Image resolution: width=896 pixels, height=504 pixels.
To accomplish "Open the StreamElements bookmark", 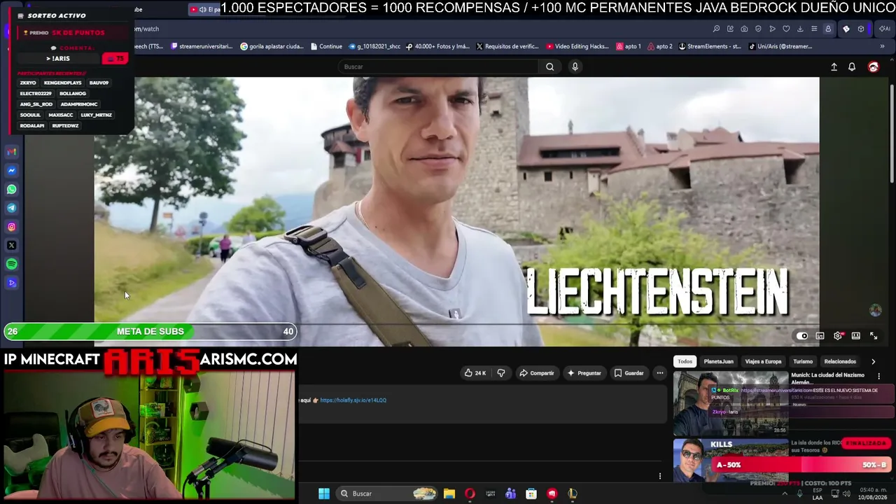I will (x=708, y=46).
